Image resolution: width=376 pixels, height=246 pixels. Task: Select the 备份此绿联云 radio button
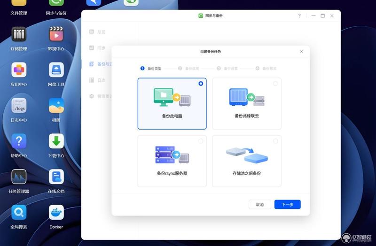275,84
